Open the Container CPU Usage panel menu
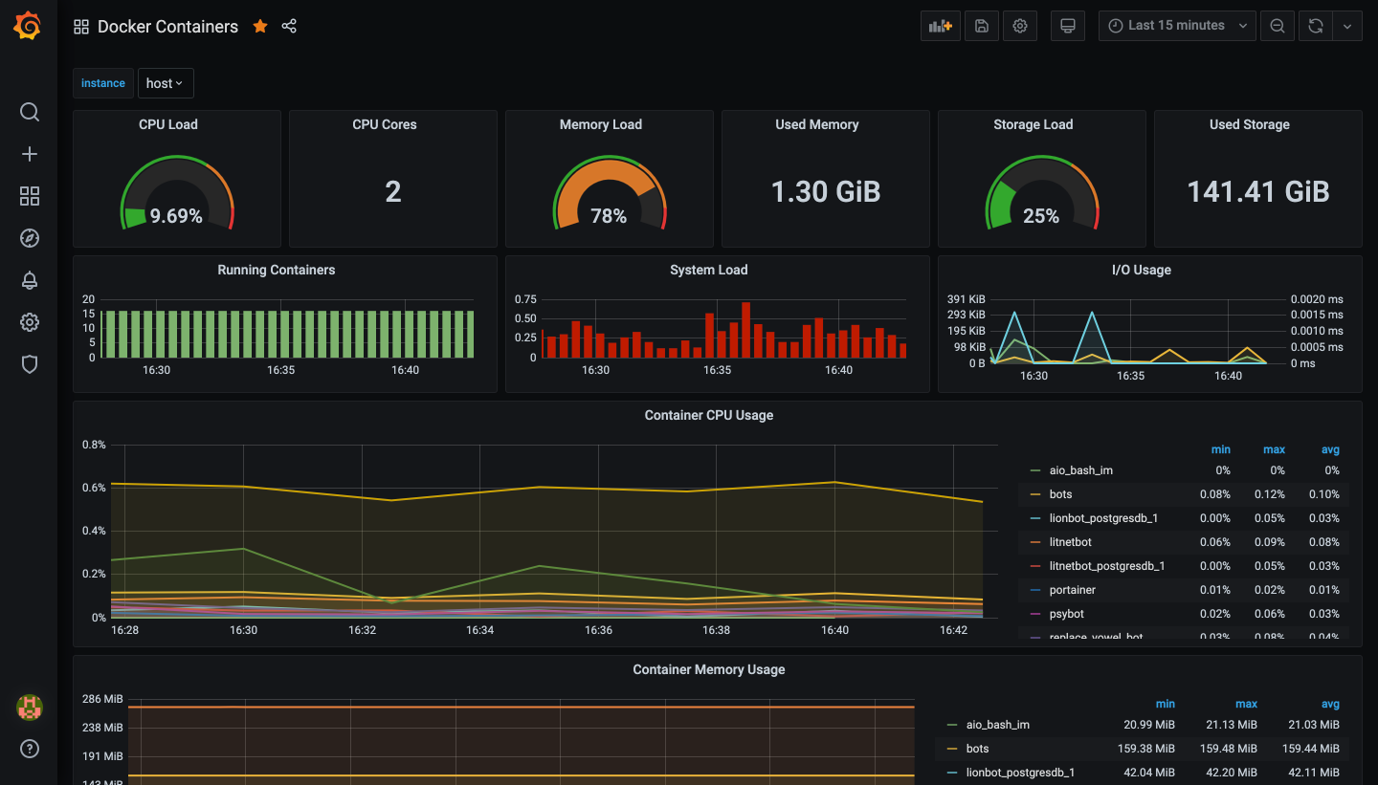1378x785 pixels. click(708, 415)
